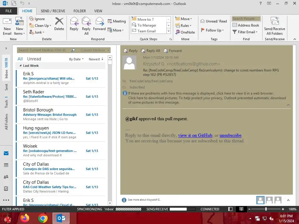Open the email from Hung nguyen

(61, 133)
